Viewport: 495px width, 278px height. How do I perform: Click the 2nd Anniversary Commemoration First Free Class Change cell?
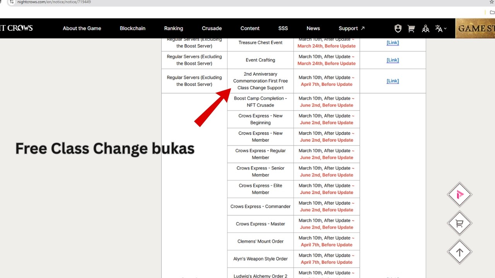click(261, 81)
